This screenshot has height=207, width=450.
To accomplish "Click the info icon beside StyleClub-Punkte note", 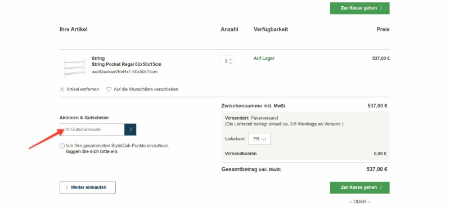I will click(x=62, y=146).
